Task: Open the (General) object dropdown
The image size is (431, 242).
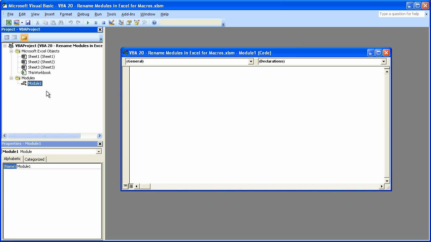Action: pyautogui.click(x=251, y=62)
